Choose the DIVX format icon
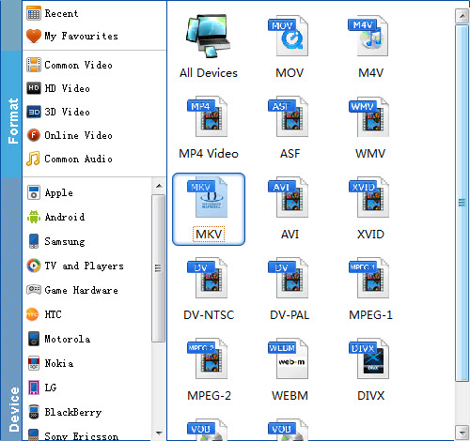The image size is (470, 441). pos(369,358)
